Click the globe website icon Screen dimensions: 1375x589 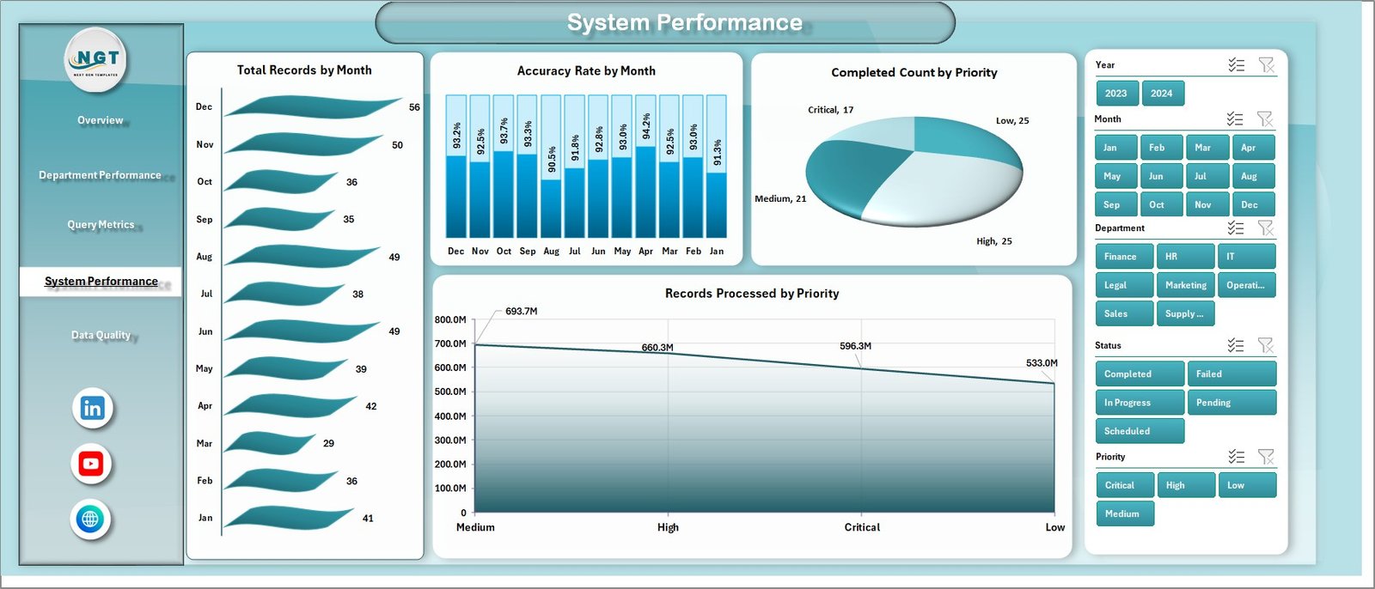click(x=90, y=519)
